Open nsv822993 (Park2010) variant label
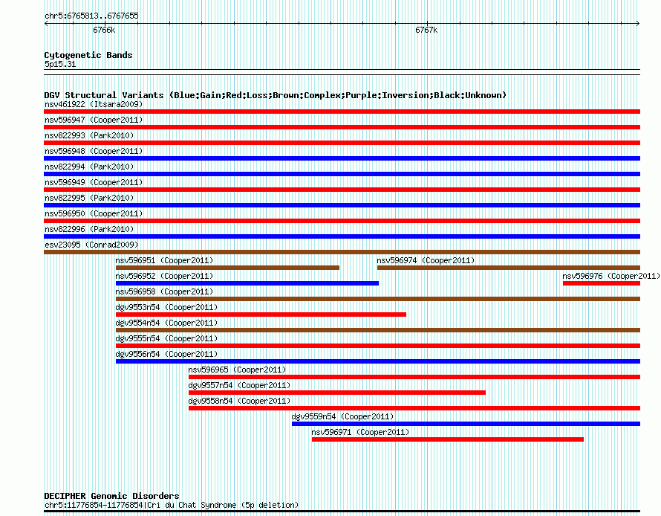 point(89,135)
